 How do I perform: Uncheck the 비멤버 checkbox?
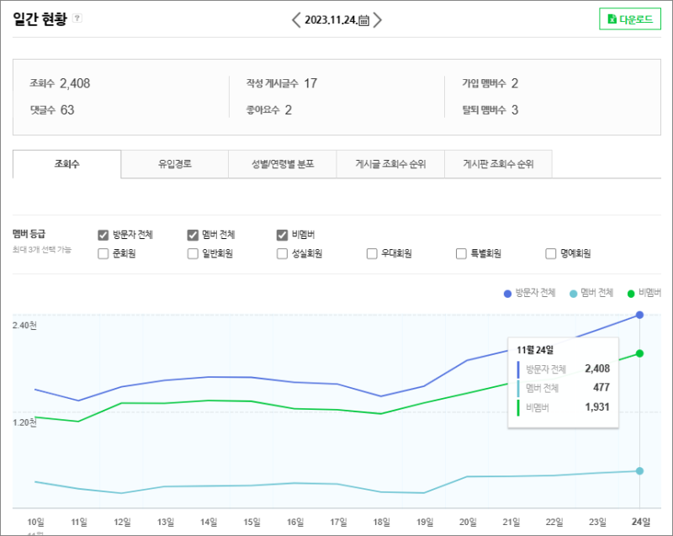282,235
